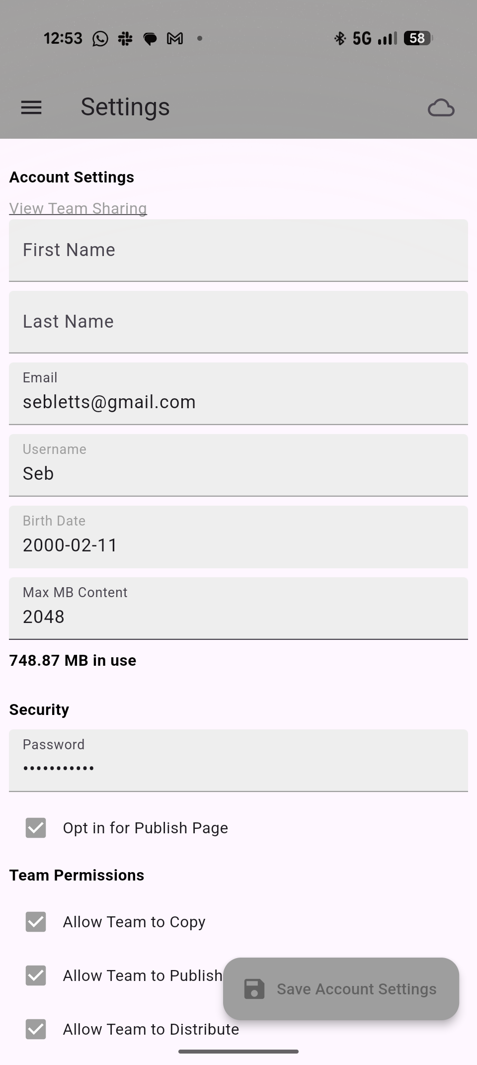
Task: Toggle Allow Team to Publish checkbox
Action: 36,976
